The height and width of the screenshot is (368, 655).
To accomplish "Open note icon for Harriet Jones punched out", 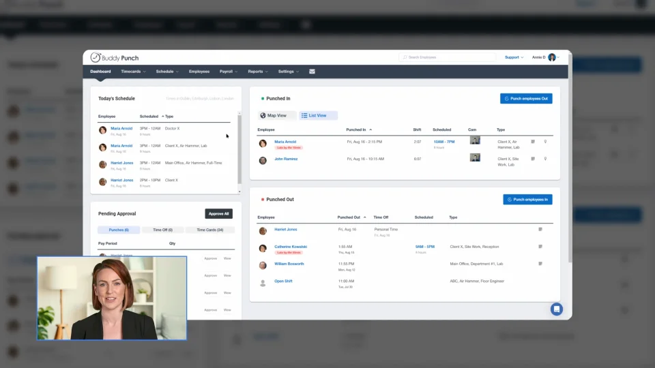I will (x=540, y=230).
